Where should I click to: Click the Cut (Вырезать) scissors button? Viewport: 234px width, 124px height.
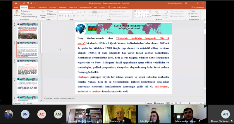(25, 11)
